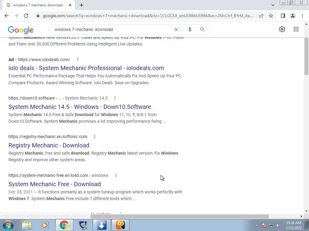Share this page using the share icon

[261, 16]
